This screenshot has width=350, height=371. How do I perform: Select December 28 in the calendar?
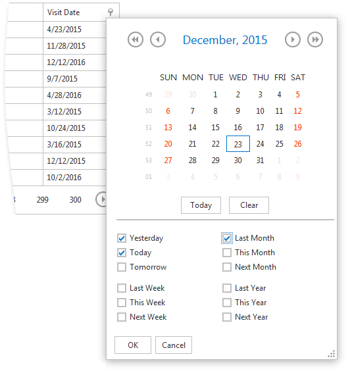[x=192, y=161]
